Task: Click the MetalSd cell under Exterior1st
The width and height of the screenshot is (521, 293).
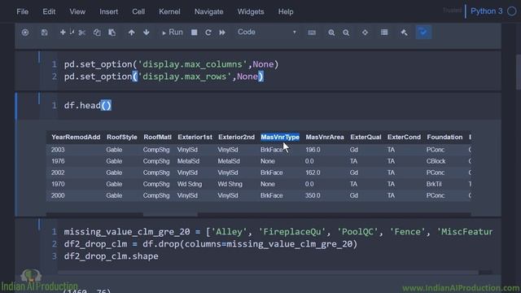Action: [188, 161]
